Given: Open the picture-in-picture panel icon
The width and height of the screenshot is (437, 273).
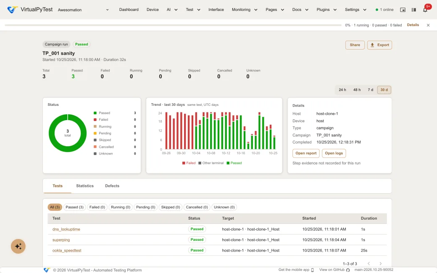Looking at the screenshot, I should pyautogui.click(x=403, y=10).
